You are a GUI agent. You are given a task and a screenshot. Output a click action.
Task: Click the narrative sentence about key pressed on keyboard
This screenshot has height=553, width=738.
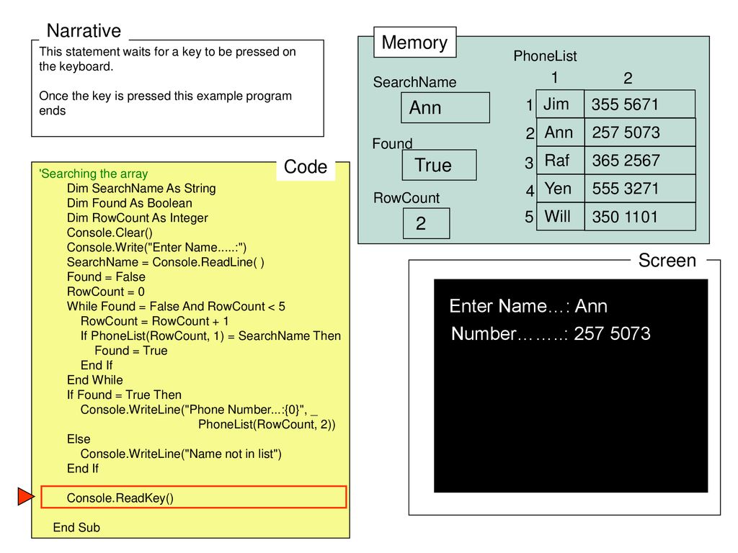(167, 59)
